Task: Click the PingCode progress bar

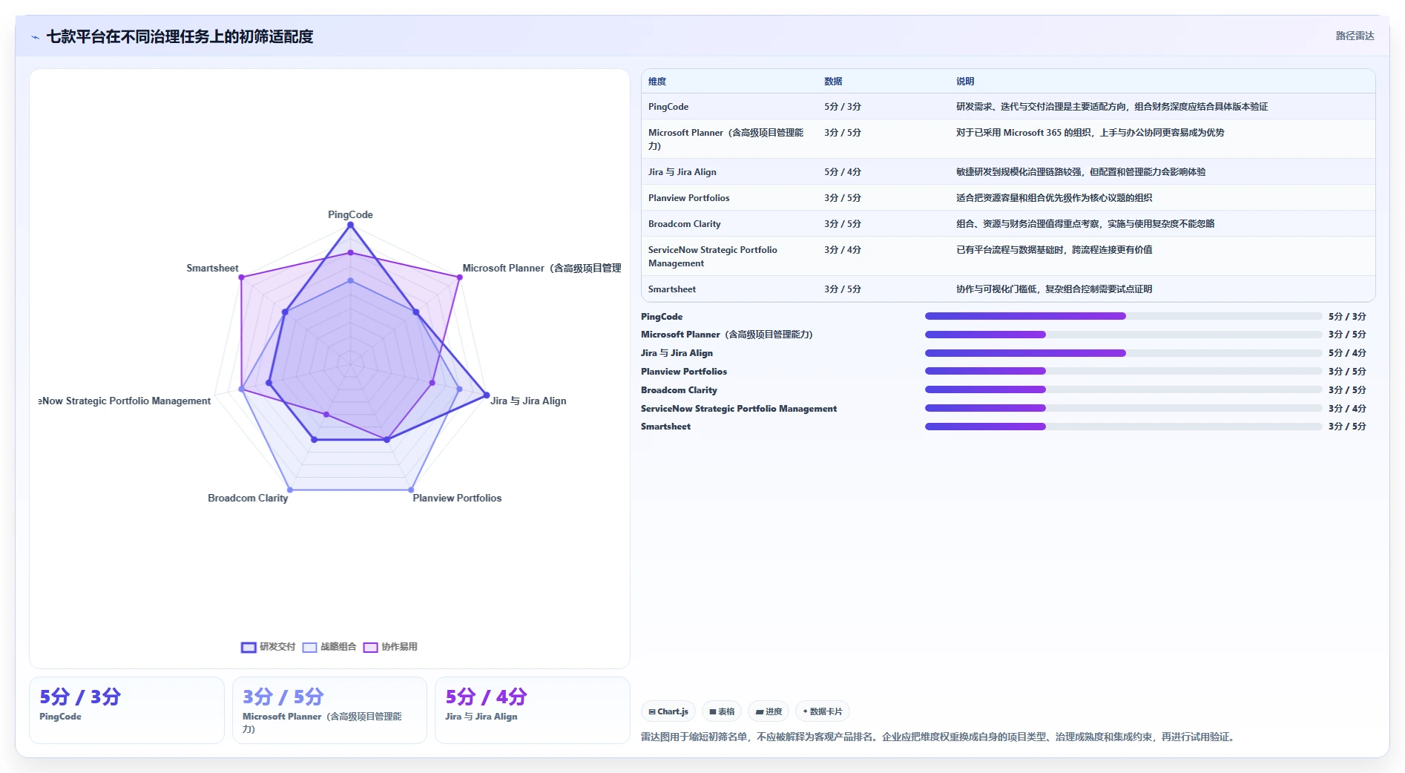Action: (x=1123, y=316)
